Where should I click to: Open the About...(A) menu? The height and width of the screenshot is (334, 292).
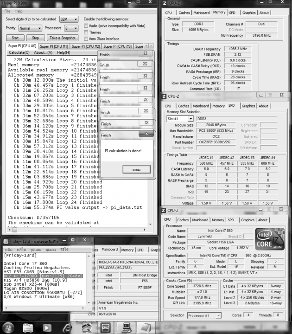[x=43, y=52]
